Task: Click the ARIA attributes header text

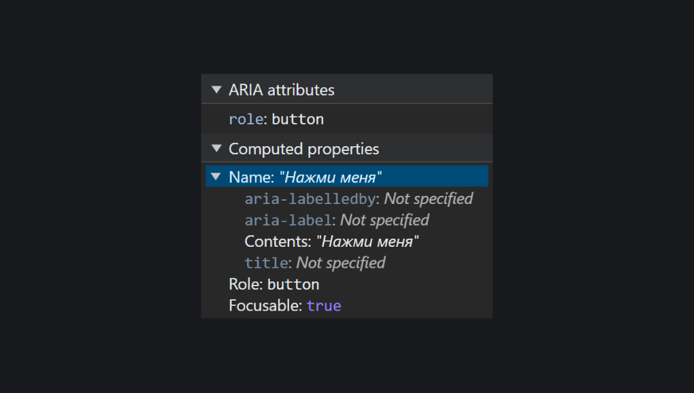Action: click(282, 90)
